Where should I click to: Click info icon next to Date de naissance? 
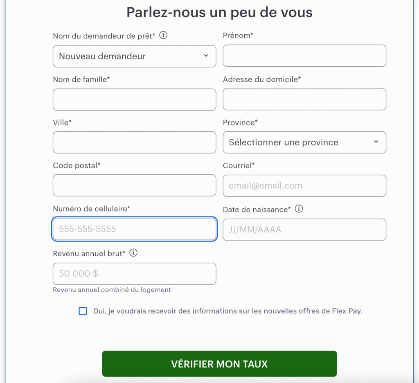(299, 209)
